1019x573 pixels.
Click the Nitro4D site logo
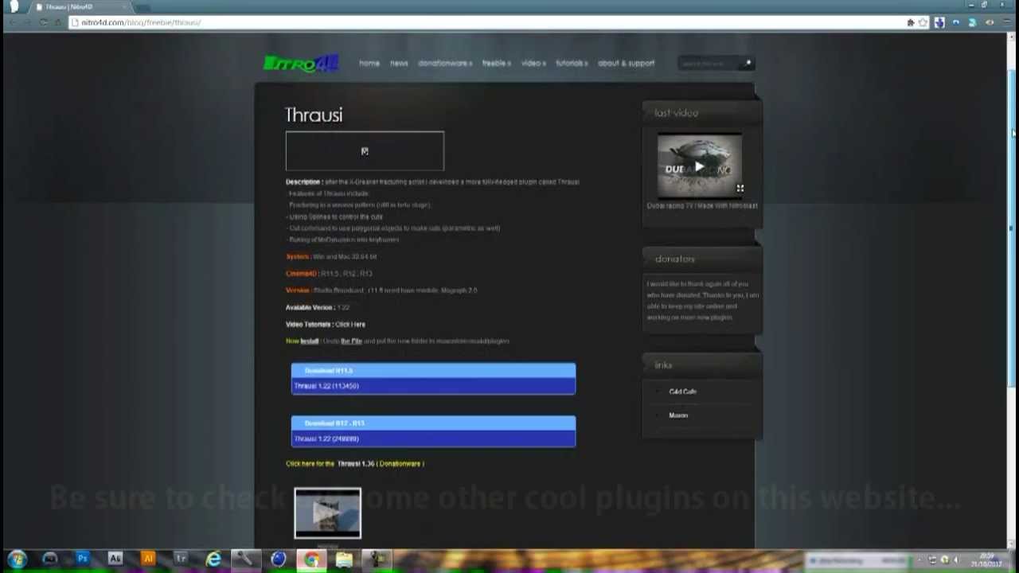coord(301,63)
